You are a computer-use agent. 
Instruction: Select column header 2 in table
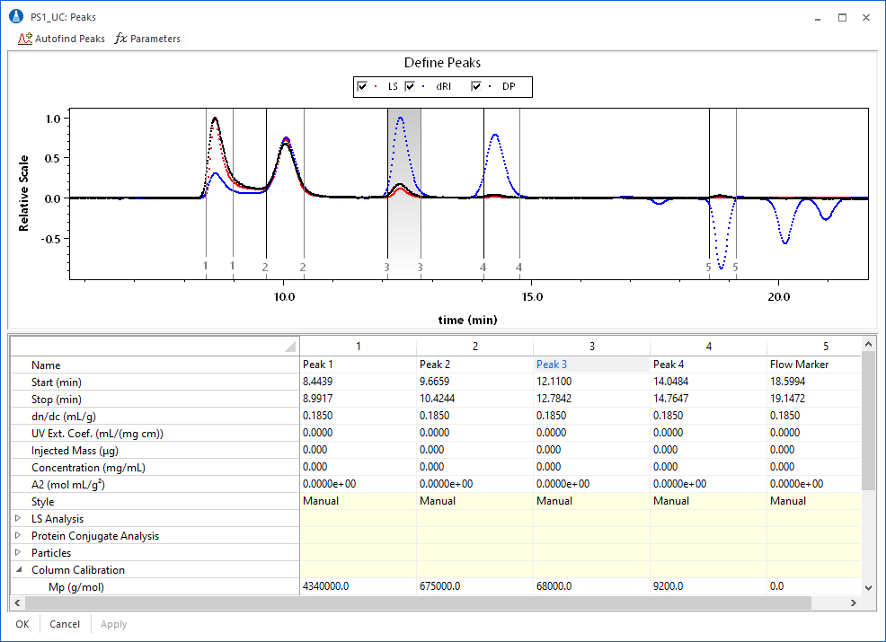pyautogui.click(x=474, y=346)
